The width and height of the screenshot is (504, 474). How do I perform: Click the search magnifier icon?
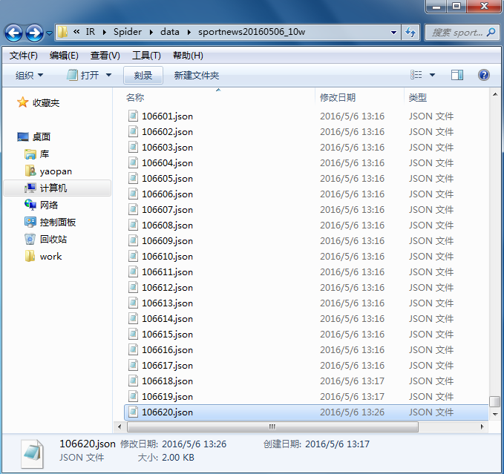click(491, 32)
